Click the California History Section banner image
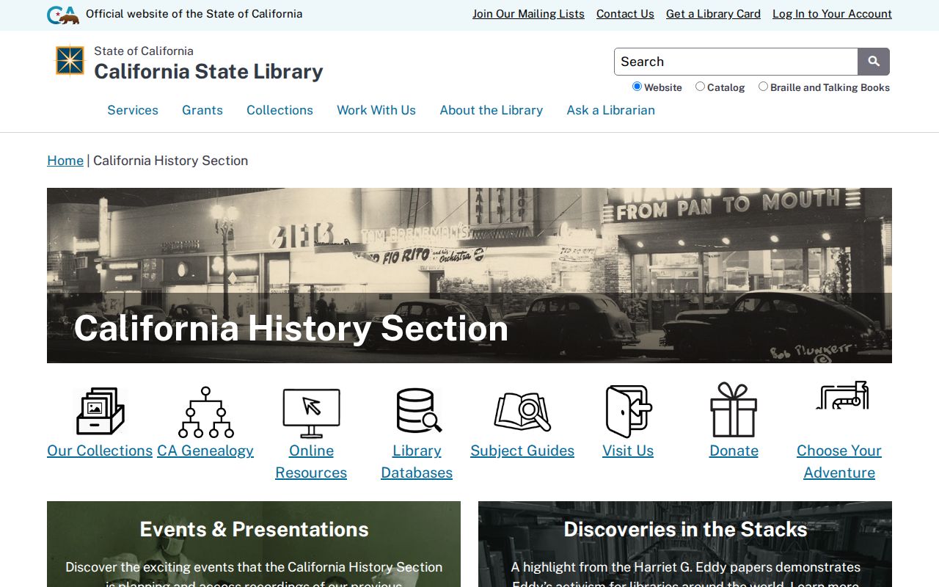This screenshot has width=939, height=587. coord(469,275)
